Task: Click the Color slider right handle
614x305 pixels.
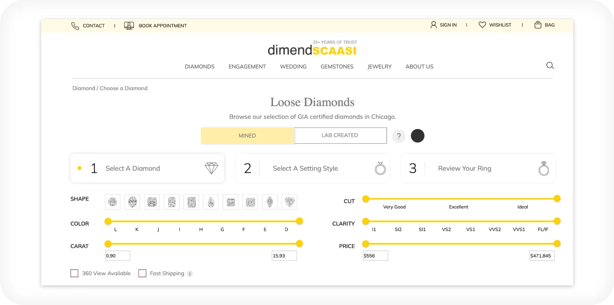Action: point(299,221)
